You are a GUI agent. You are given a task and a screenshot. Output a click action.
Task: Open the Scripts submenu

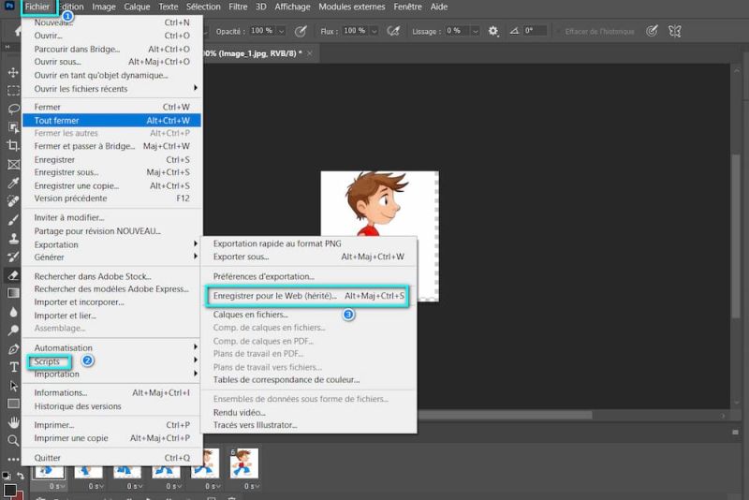coord(47,360)
